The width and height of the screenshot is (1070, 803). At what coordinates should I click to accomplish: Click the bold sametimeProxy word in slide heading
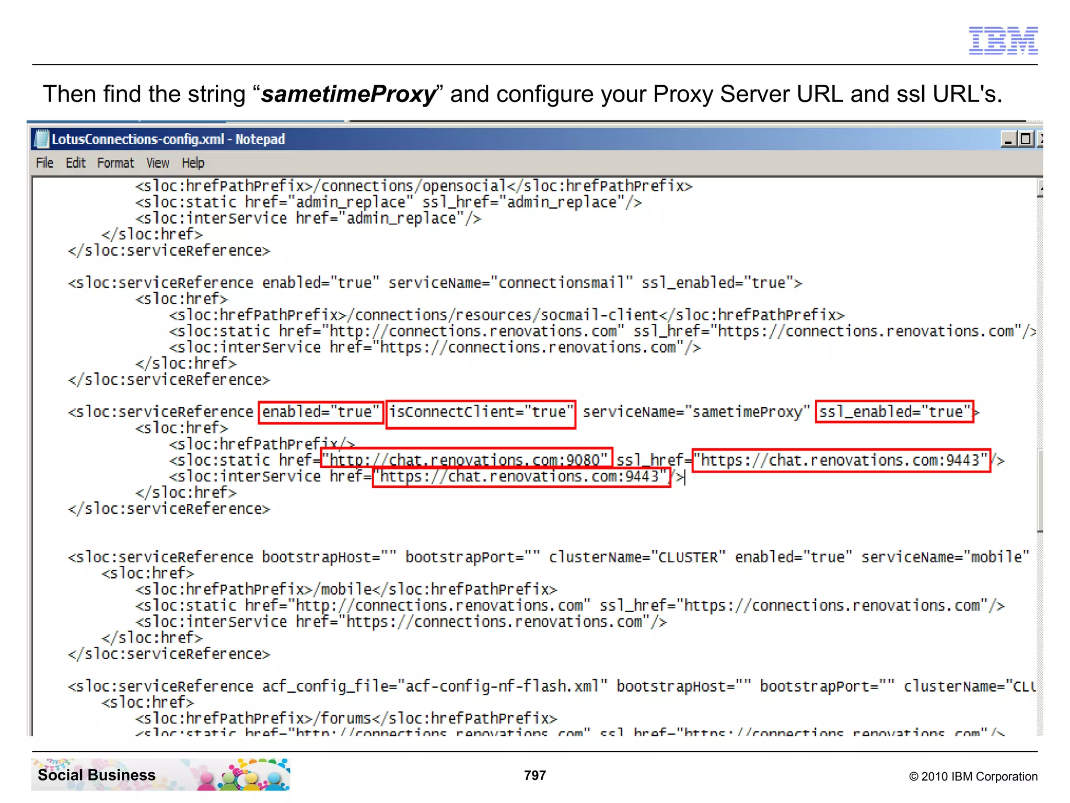[348, 95]
